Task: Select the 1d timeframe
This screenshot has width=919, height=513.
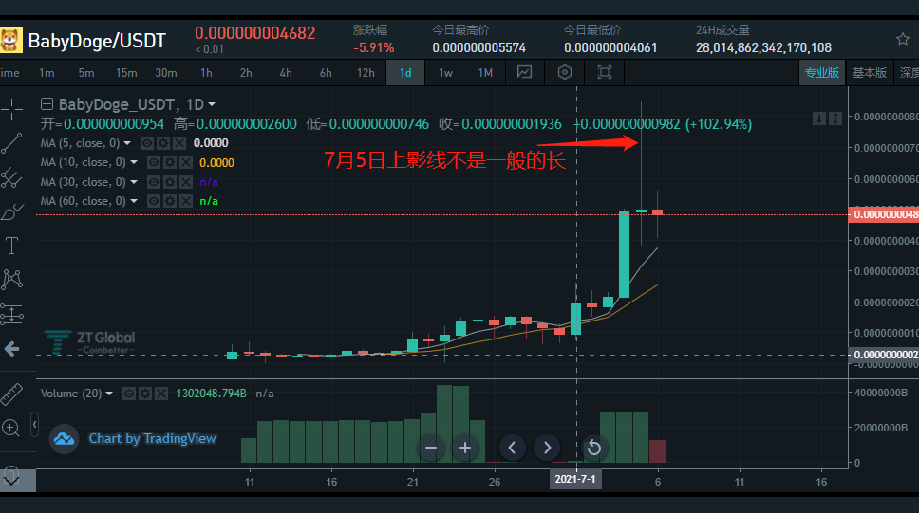Action: [x=405, y=73]
